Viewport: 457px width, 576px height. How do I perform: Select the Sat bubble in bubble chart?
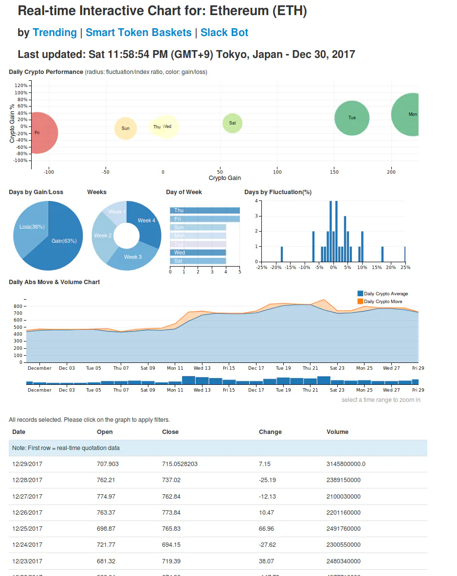[x=232, y=123]
